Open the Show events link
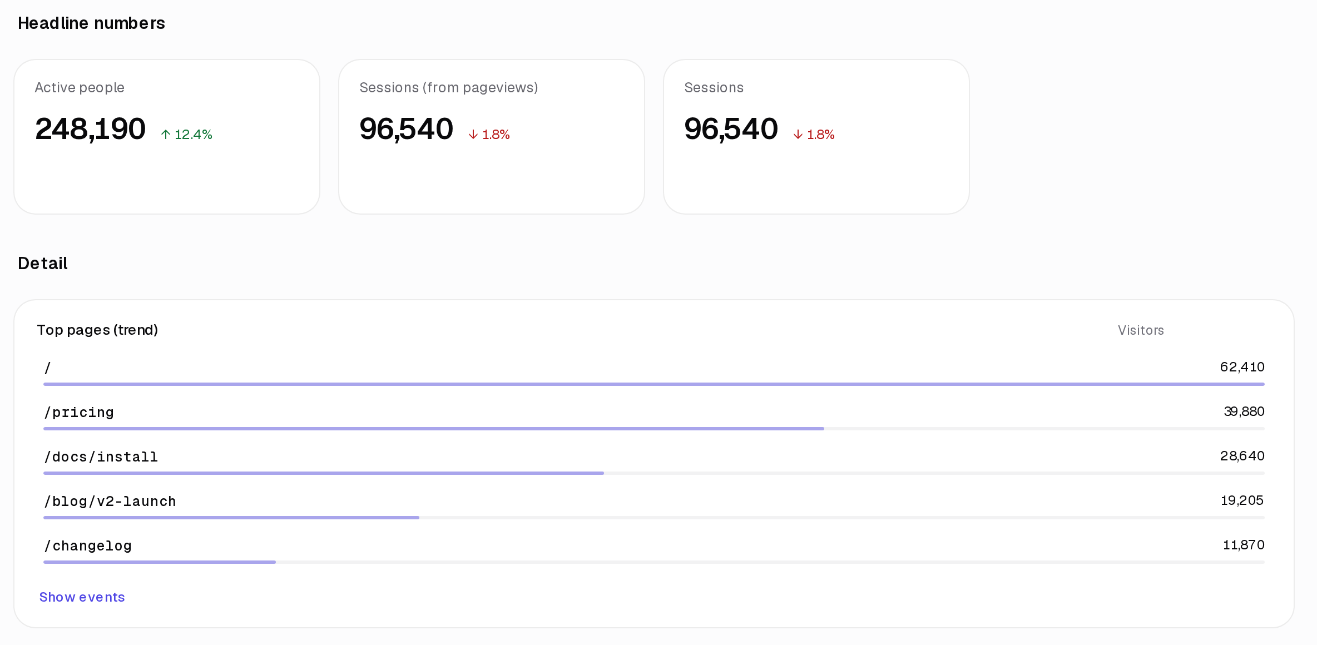This screenshot has height=645, width=1317. pyautogui.click(x=82, y=597)
